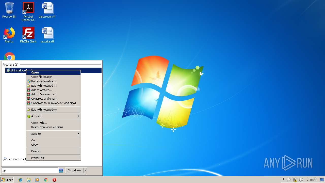
Task: Click first Edit with Notepad++ entry
Action: click(x=54, y=86)
